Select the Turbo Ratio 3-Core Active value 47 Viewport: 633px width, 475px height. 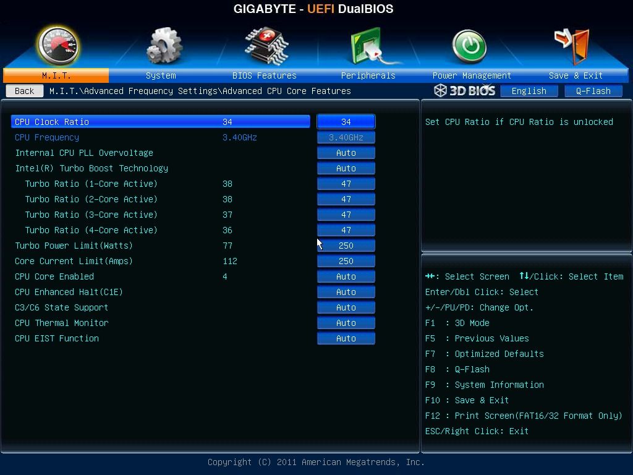(x=346, y=215)
